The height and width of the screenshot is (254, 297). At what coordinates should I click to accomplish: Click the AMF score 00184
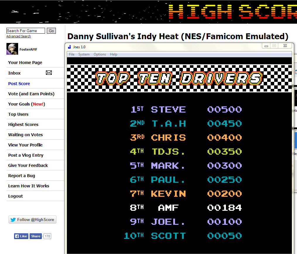(x=224, y=208)
